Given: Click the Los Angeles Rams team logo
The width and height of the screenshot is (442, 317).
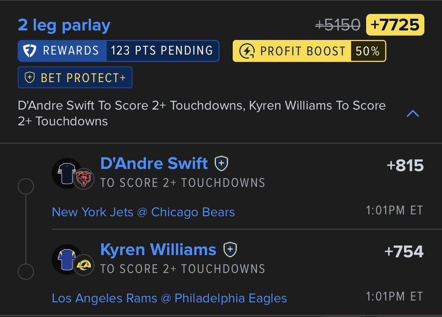Looking at the screenshot, I should [84, 264].
